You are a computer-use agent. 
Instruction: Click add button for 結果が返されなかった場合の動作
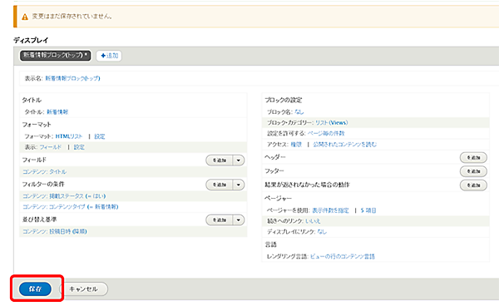[x=473, y=185]
